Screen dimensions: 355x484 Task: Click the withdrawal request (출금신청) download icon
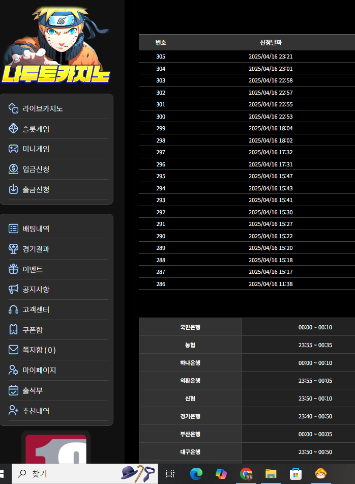(14, 189)
